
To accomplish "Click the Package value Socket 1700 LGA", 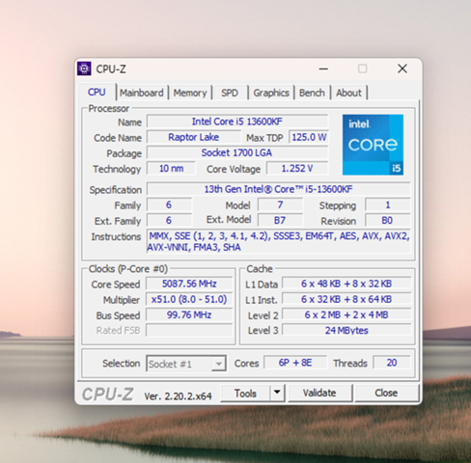I will coord(237,152).
